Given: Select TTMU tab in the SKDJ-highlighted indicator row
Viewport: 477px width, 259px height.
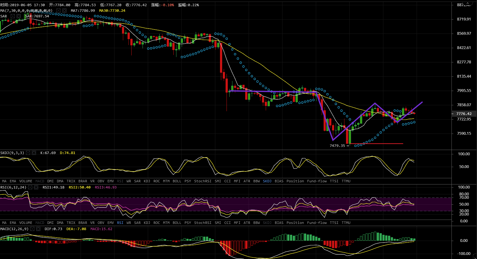Looking at the screenshot, I should 346,181.
